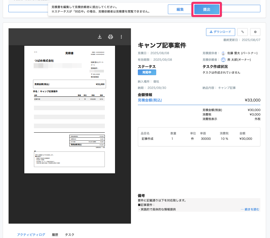Screen dimensions: 270x238
Task: Click the 編集 button
Action: coord(180,9)
